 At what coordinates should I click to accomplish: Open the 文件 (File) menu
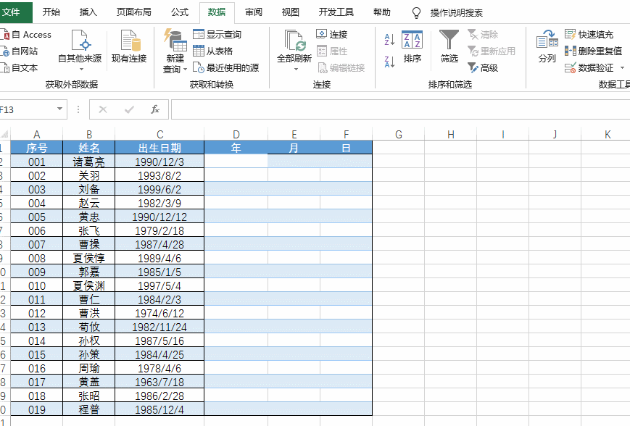click(12, 12)
